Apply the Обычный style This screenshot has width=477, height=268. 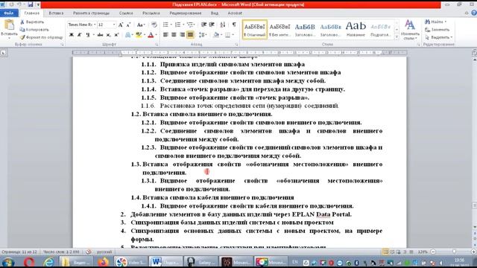[x=255, y=30]
